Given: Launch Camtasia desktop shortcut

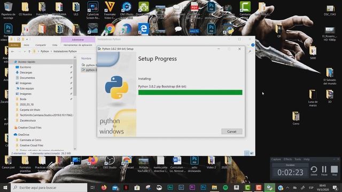Looking at the screenshot, I should [245, 9].
